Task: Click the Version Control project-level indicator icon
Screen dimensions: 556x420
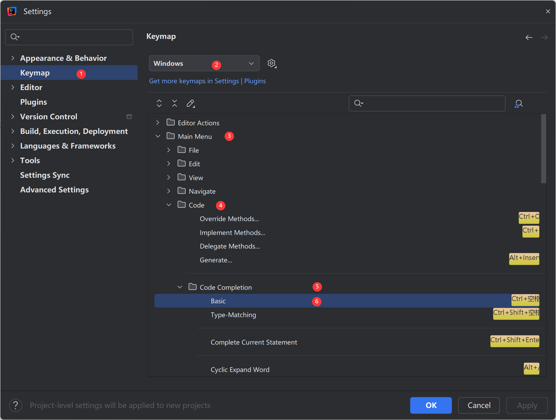Action: coord(129,117)
